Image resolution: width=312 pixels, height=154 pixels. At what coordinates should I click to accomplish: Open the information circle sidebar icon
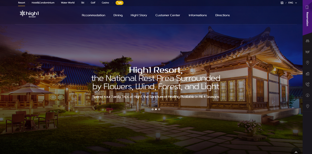pos(307,95)
